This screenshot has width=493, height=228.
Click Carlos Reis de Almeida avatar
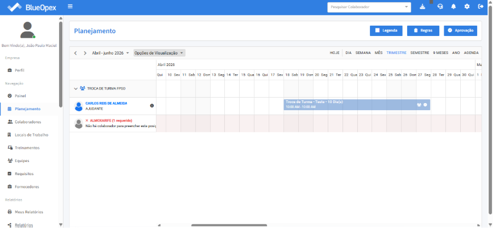[x=79, y=106]
